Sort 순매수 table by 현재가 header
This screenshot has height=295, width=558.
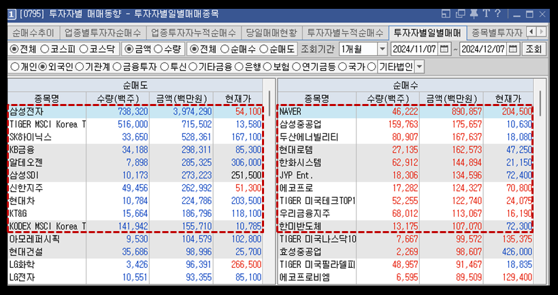508,99
